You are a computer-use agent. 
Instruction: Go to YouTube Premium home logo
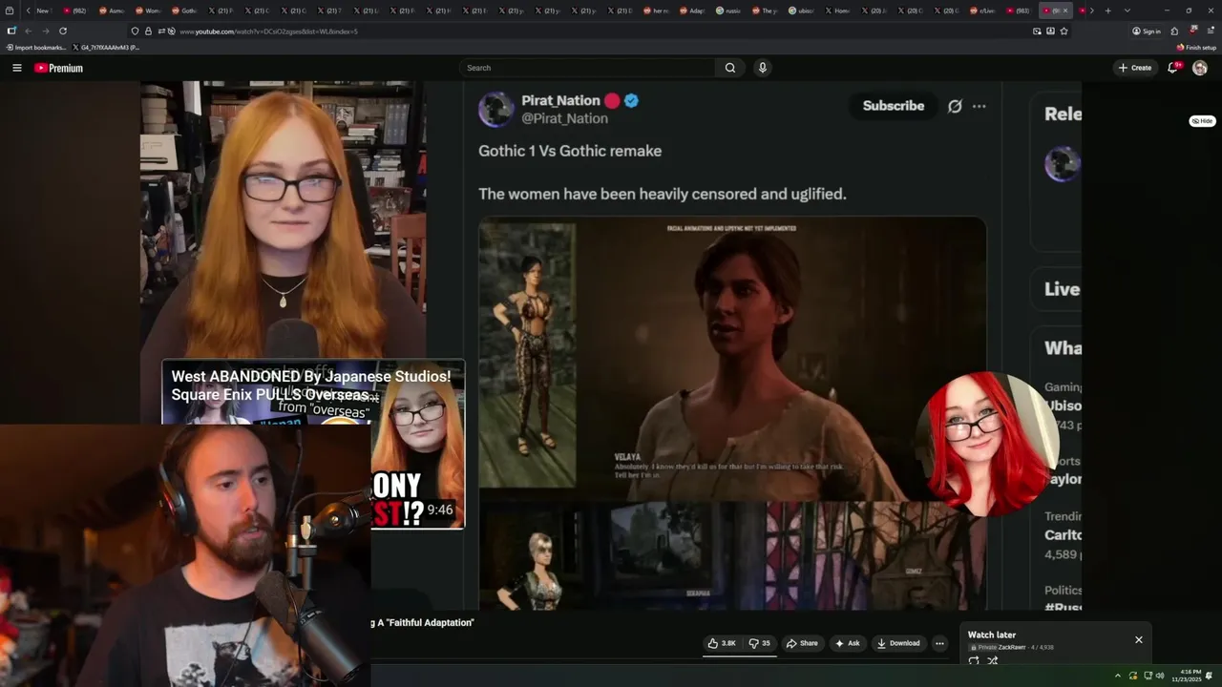pos(58,68)
